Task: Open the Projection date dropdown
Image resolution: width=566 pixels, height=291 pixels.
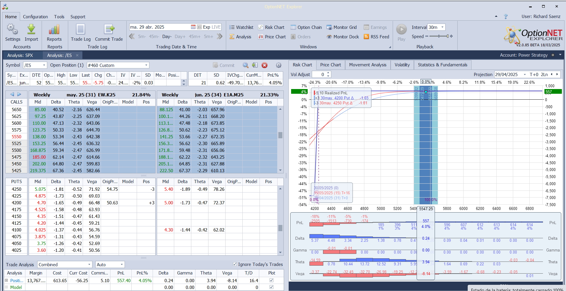Action: coord(525,74)
